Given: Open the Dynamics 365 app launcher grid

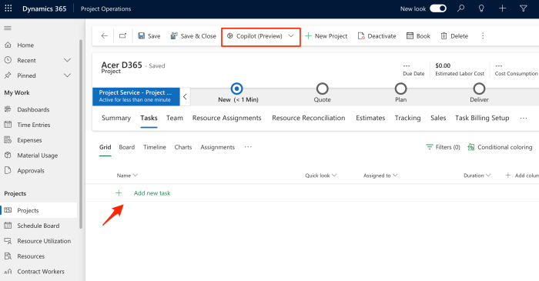Looking at the screenshot, I should 8,8.
